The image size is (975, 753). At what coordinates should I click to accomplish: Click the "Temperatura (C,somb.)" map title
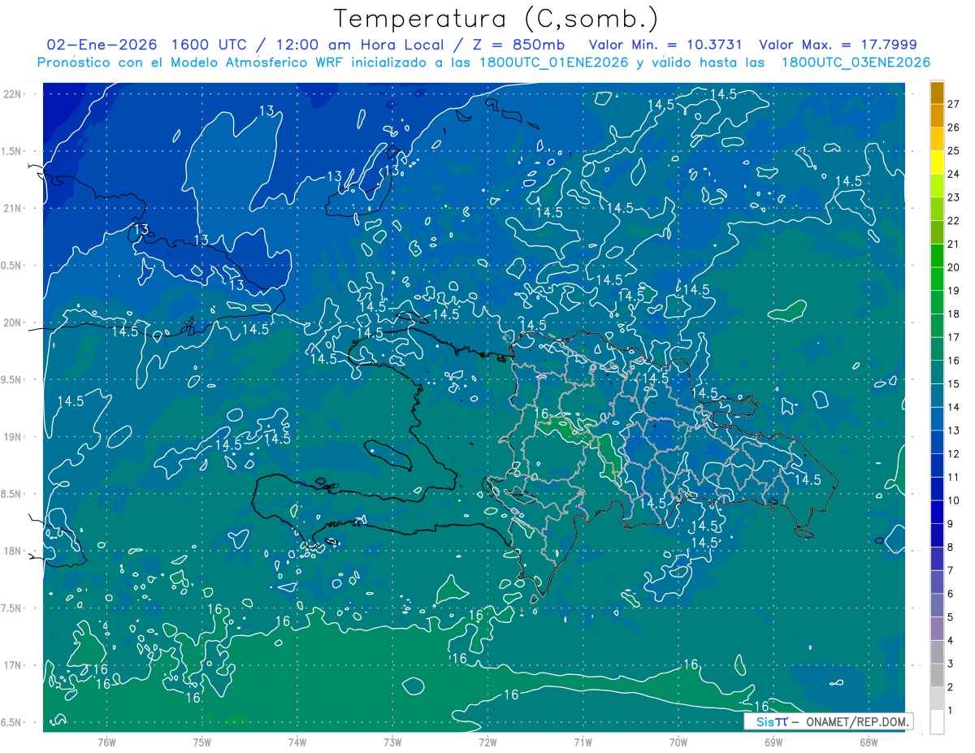point(496,19)
